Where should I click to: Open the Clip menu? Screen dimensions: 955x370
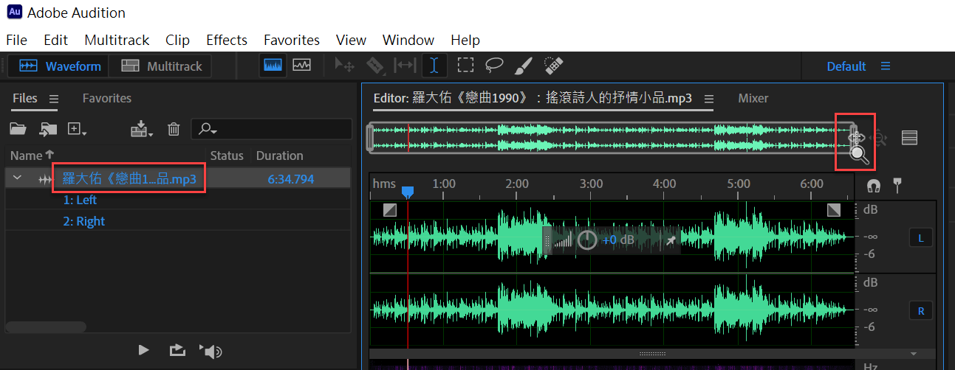(177, 40)
